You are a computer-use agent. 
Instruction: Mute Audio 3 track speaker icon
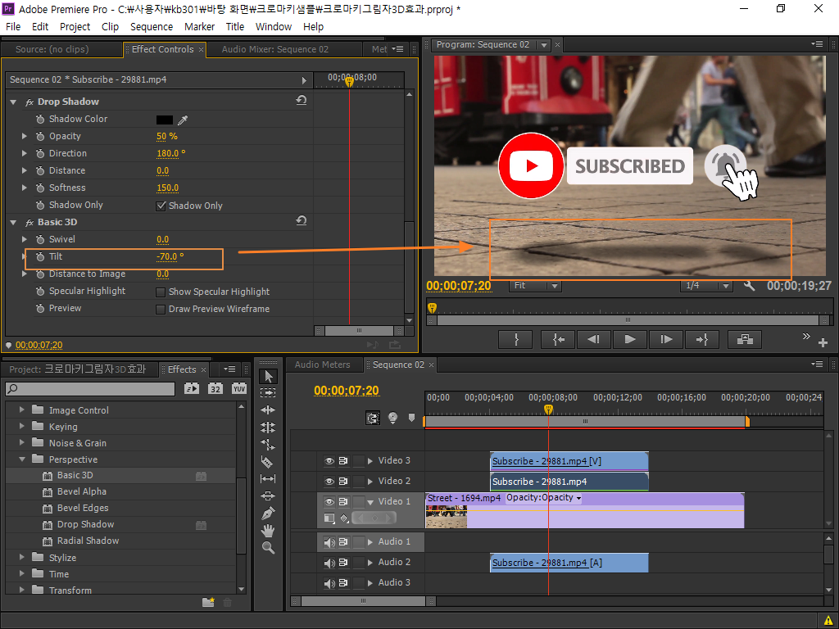point(329,583)
